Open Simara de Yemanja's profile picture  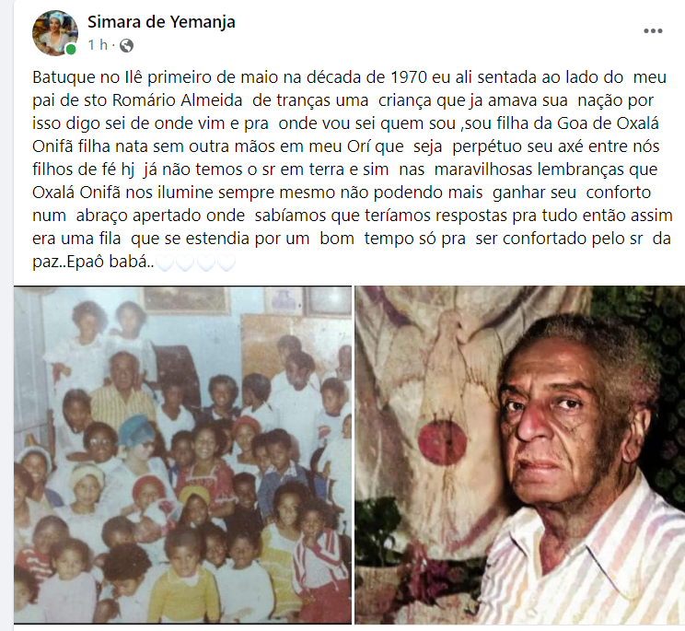[x=55, y=33]
